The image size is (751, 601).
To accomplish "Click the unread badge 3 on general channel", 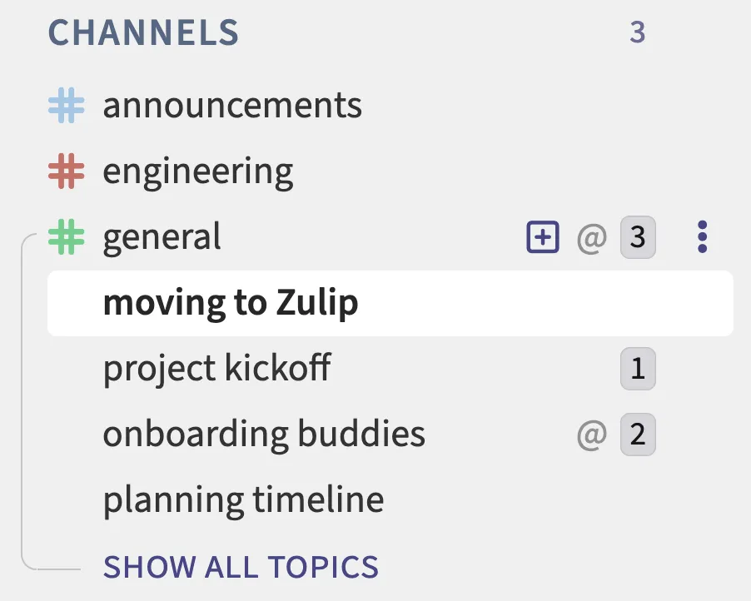I will coord(638,237).
